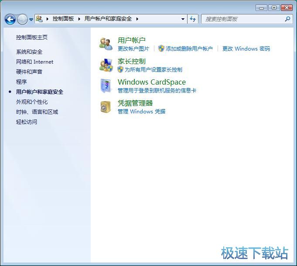Image resolution: width=297 pixels, height=266 pixels.
Task: Click 用户帐户和家庭安全 in the address bar
Action: [108, 19]
